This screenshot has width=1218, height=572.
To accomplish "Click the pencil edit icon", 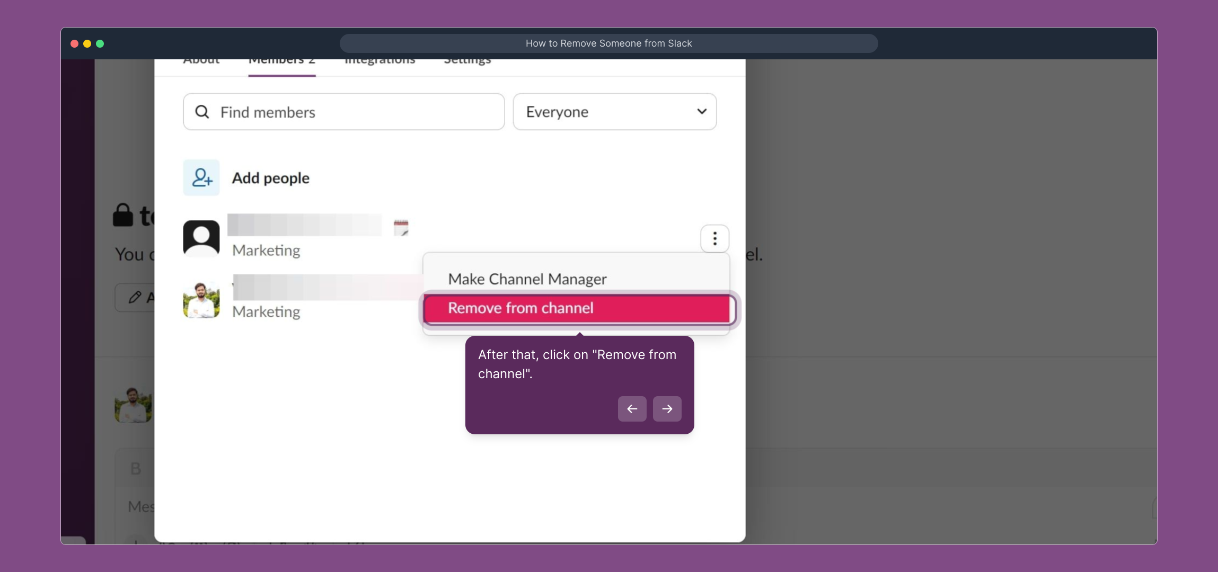I will click(x=135, y=297).
